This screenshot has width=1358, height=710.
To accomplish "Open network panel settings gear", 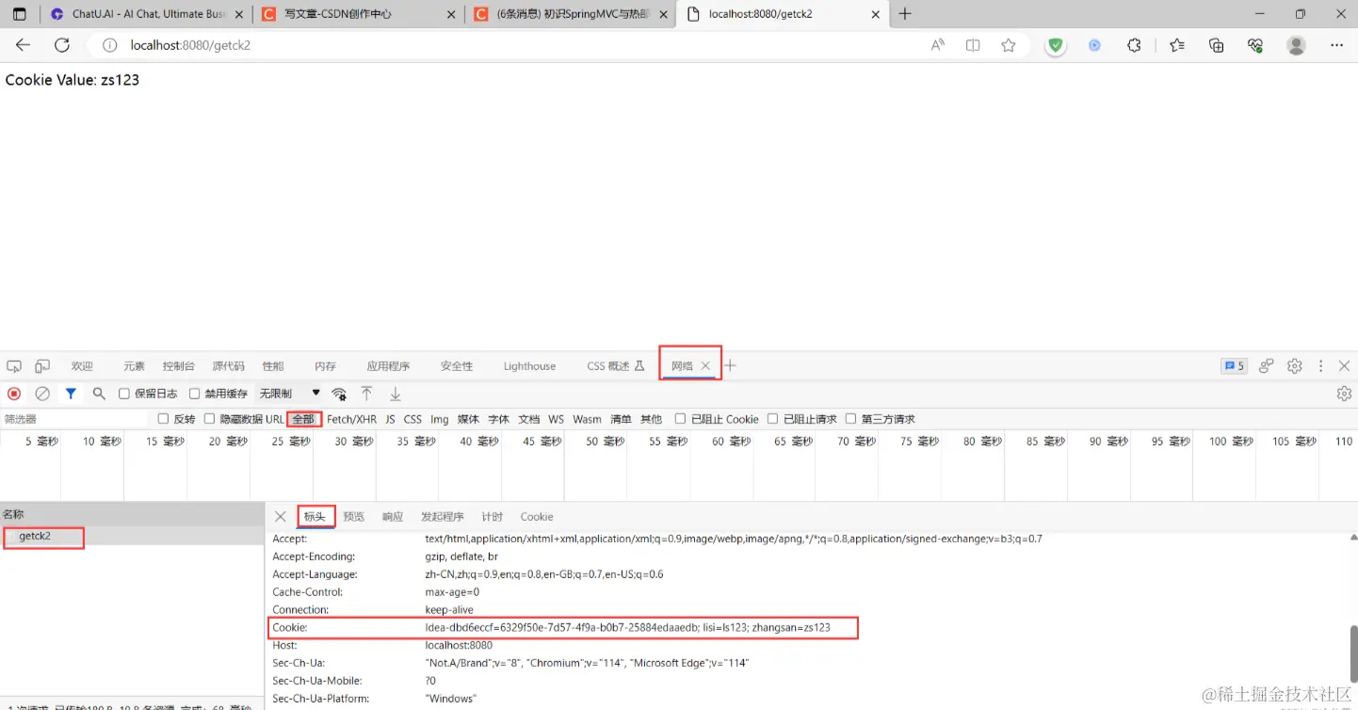I will (1344, 394).
